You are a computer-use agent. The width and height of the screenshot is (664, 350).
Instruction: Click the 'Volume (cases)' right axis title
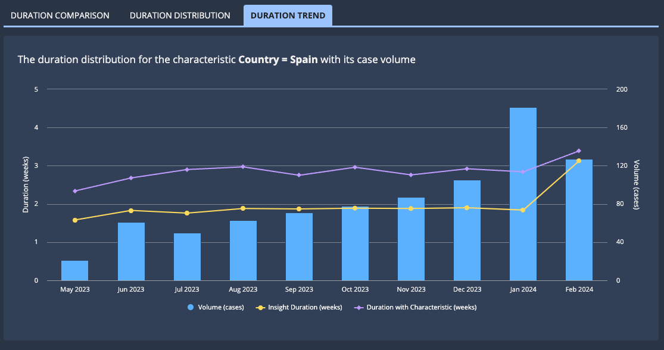(x=637, y=185)
